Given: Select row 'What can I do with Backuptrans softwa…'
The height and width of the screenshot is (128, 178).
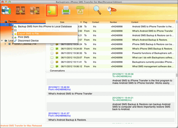Looking at the screenshot, I should 112,58.
